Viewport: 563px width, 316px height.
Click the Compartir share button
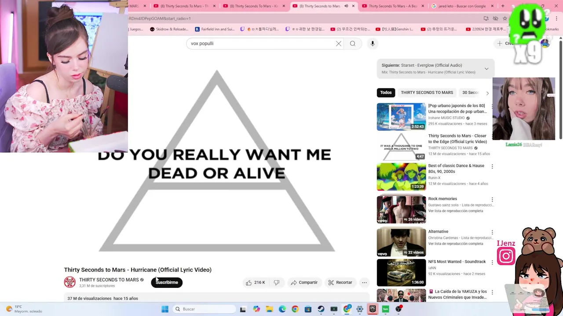[304, 283]
